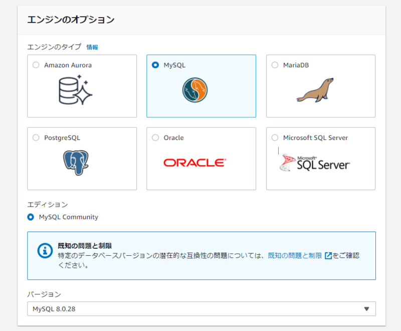Select the Amazon Aurora radio button
401x331 pixels.
[36, 65]
